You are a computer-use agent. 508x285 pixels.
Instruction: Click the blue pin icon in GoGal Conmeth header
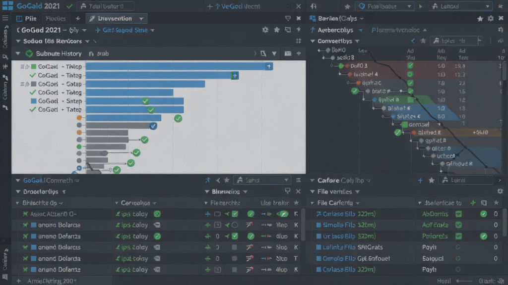point(208,180)
